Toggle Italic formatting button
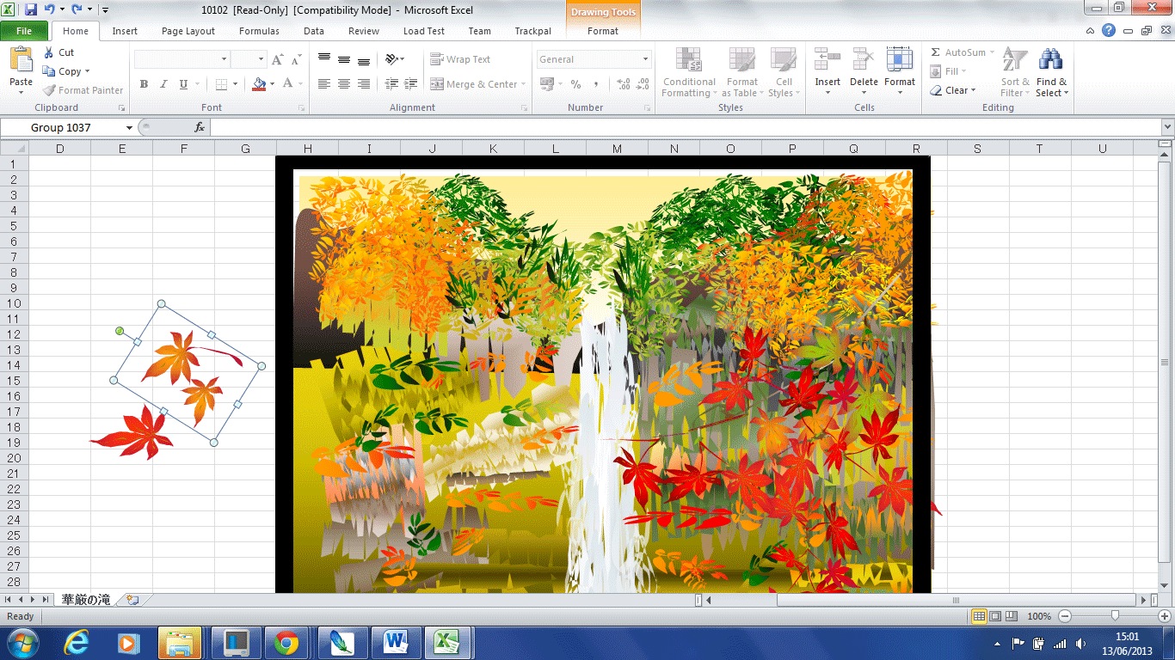 (163, 84)
